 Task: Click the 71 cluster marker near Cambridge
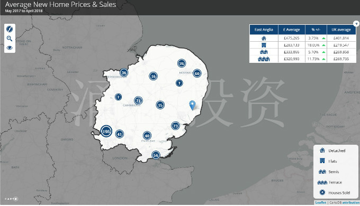pos(138,100)
